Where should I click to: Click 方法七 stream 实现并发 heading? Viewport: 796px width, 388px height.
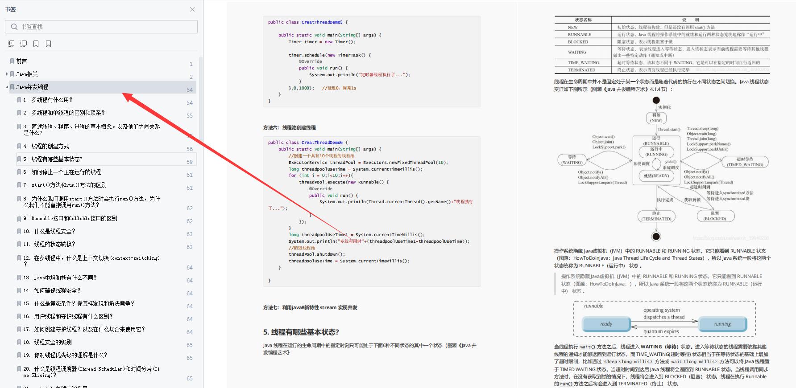[310, 307]
